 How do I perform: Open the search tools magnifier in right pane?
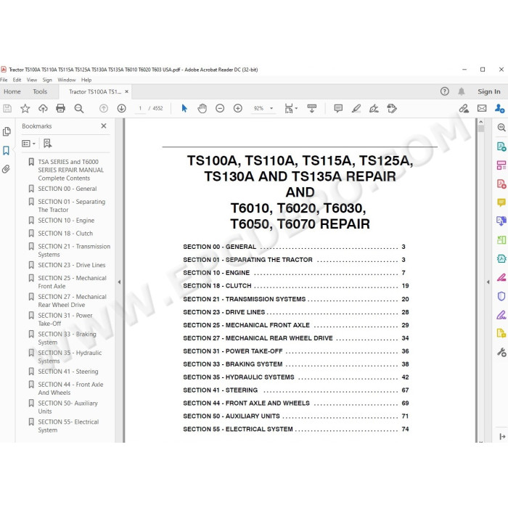(501, 127)
